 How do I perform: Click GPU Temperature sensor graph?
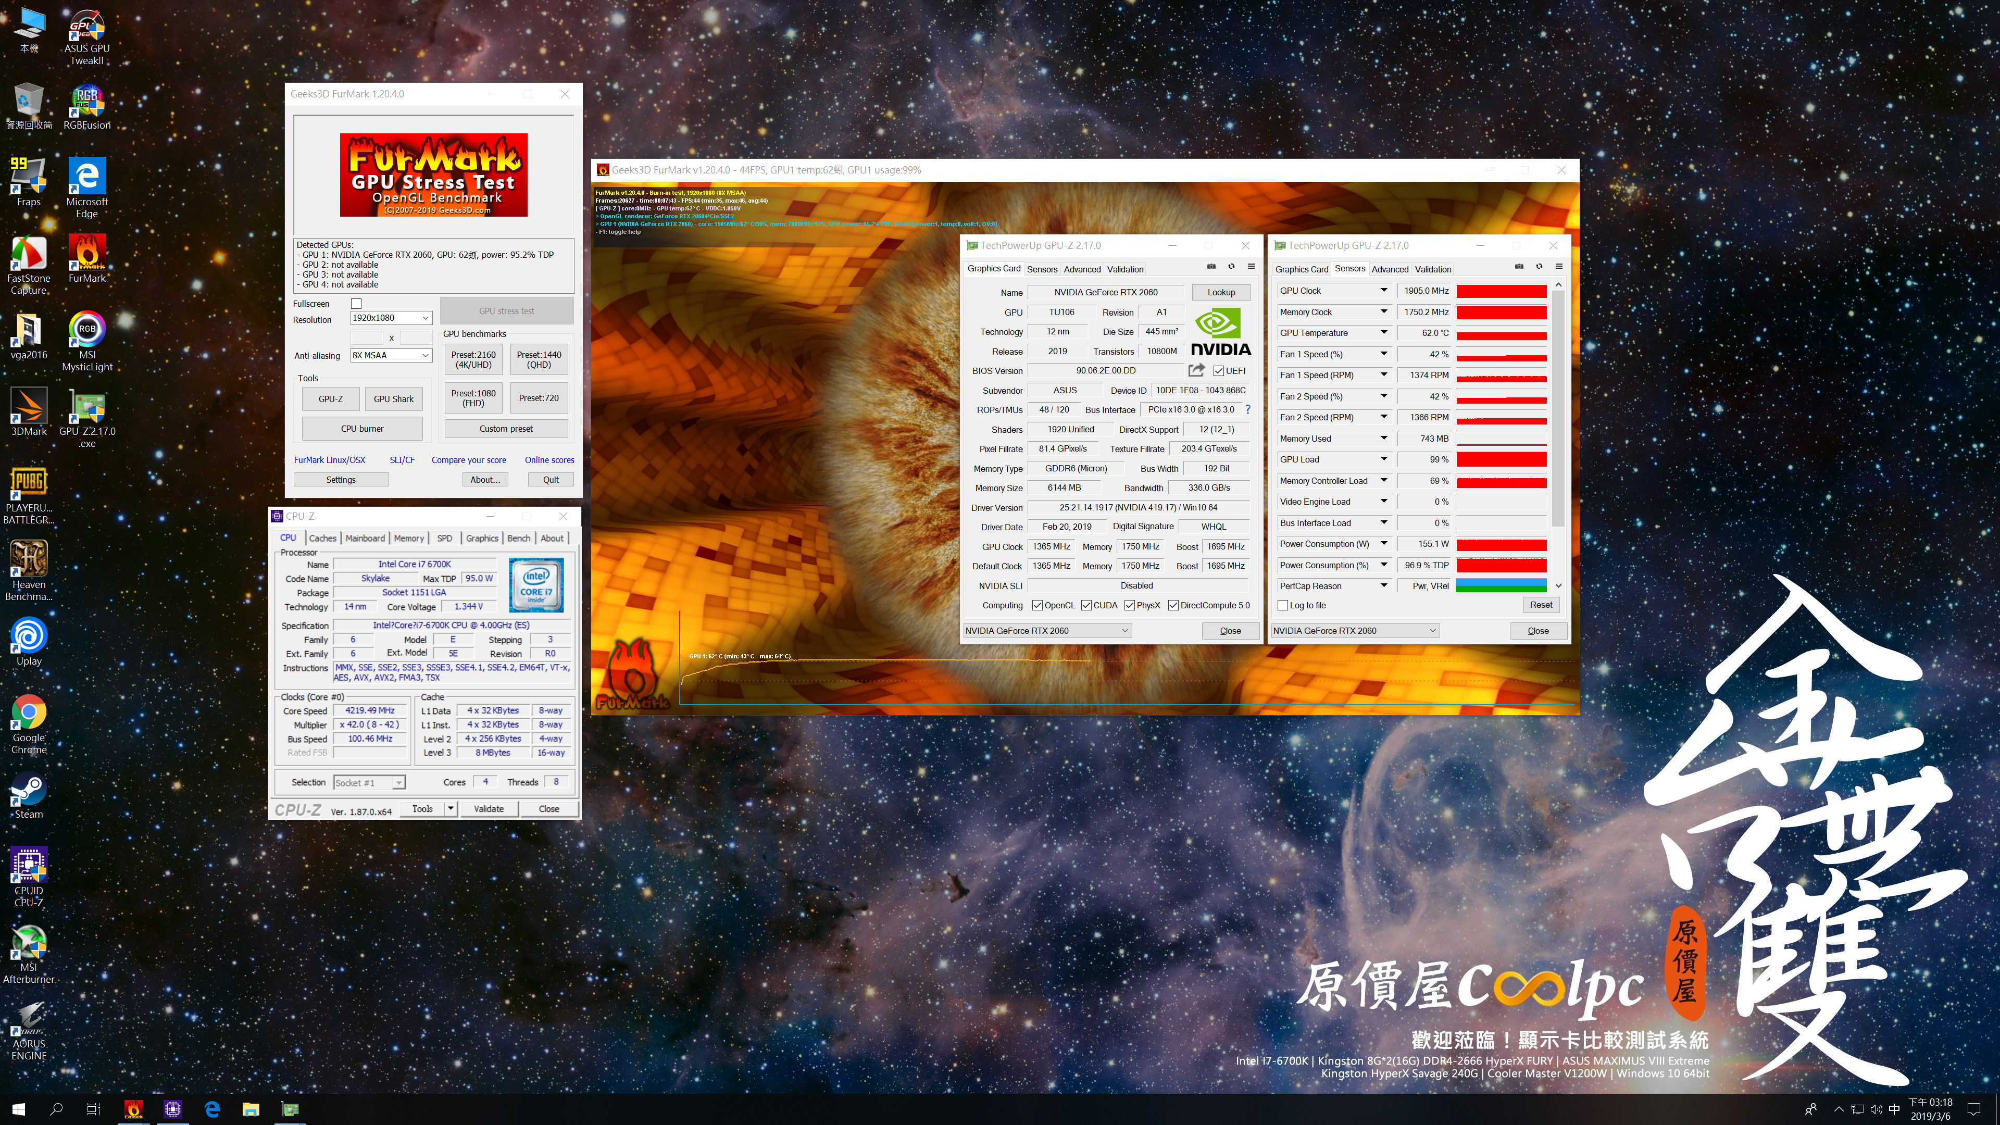tap(1501, 333)
